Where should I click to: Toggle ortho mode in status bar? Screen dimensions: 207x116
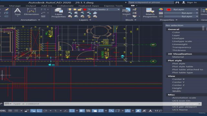(39, 111)
